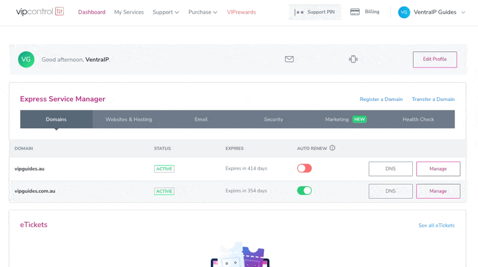The image size is (478, 267).
Task: Expand the Purchase dropdown menu
Action: tap(203, 12)
